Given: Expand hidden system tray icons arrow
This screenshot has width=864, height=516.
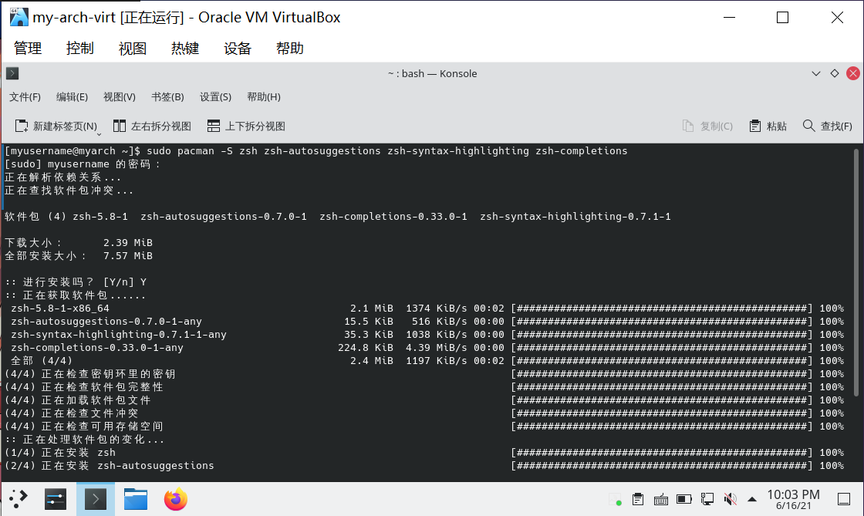Looking at the screenshot, I should click(x=751, y=499).
